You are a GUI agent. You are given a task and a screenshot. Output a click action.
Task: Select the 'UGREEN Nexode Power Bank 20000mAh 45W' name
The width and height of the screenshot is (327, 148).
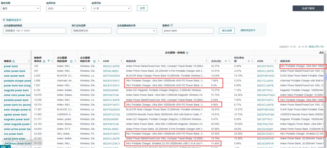166,114
